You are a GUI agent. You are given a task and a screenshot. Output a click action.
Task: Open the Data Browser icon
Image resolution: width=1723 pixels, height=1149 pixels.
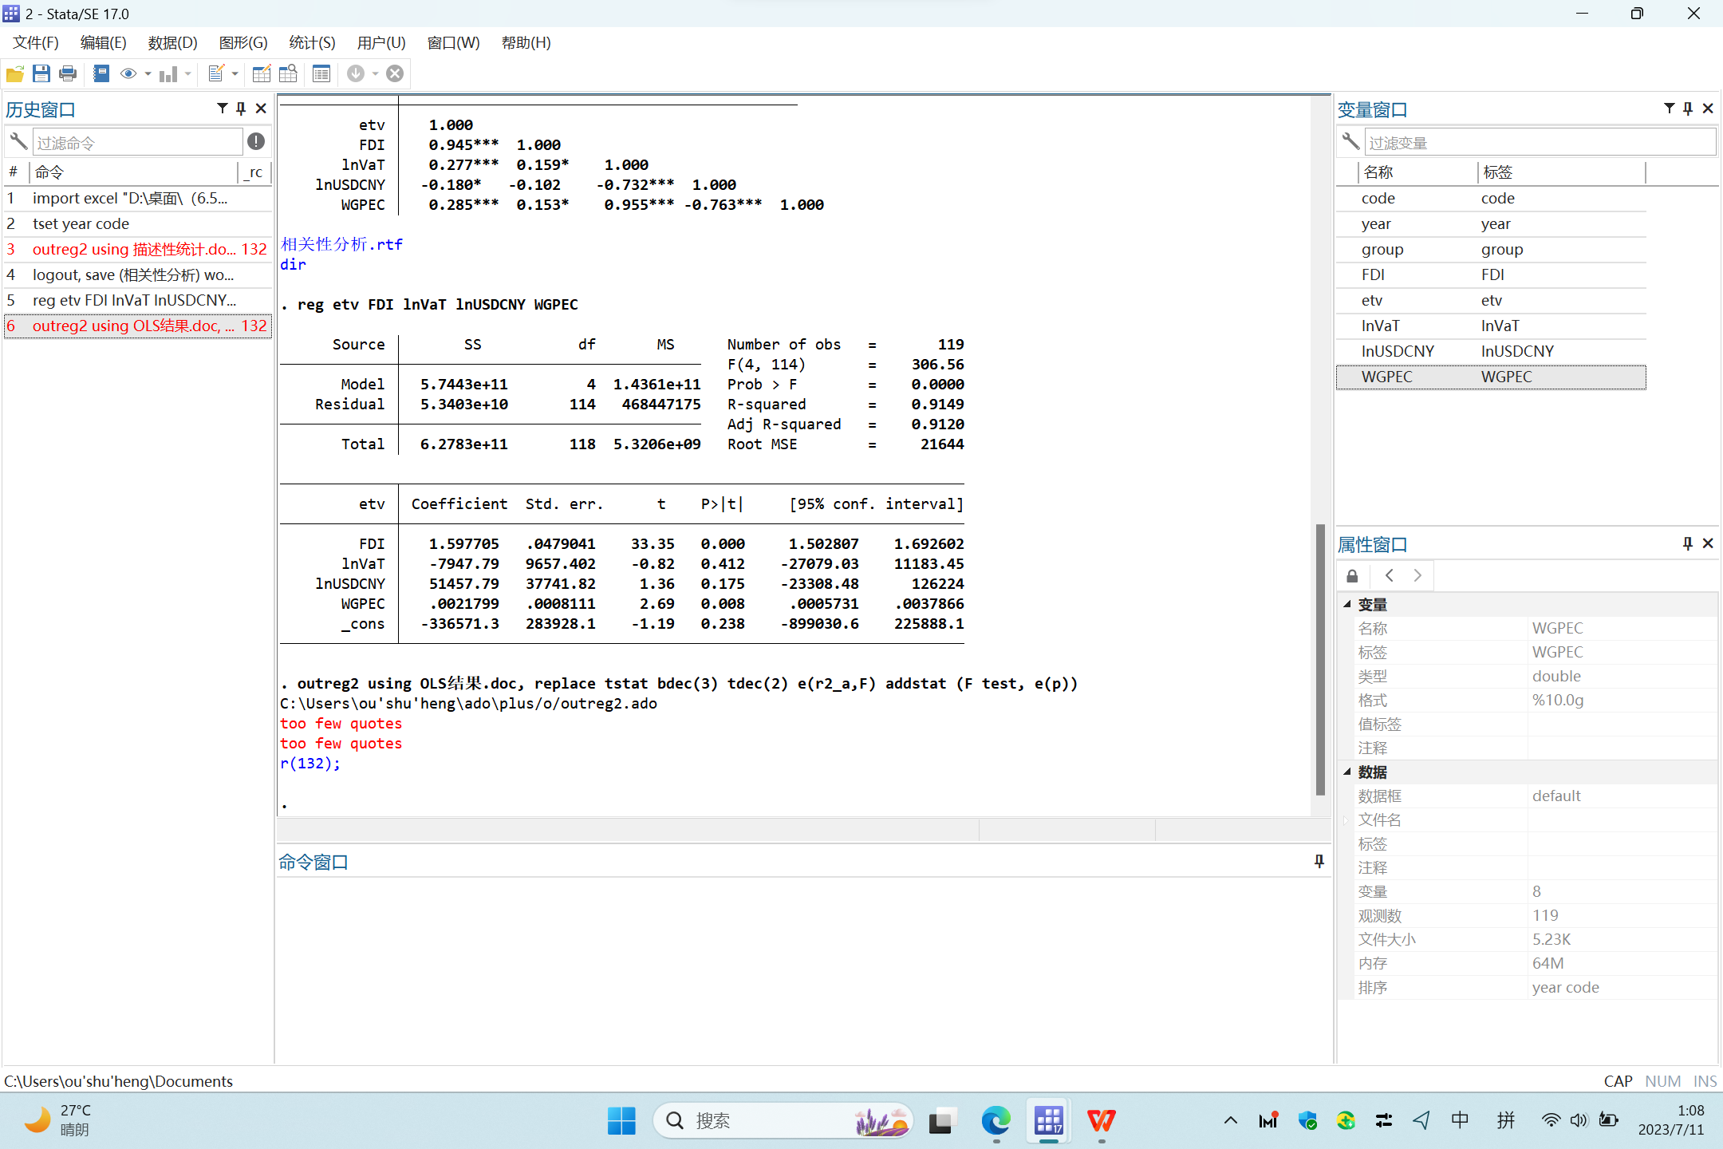(x=288, y=74)
